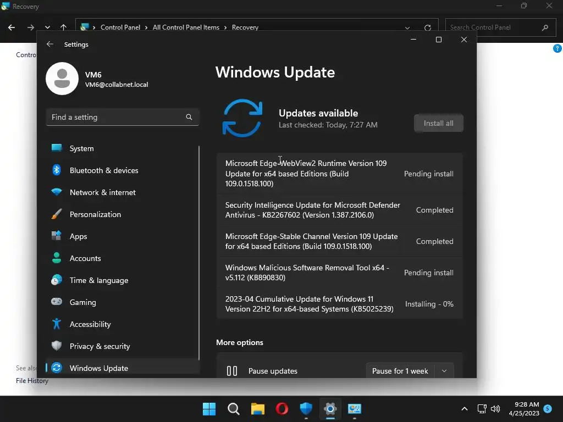The image size is (563, 422).
Task: Open recent locations chevron in Recovery window
Action: (x=47, y=27)
